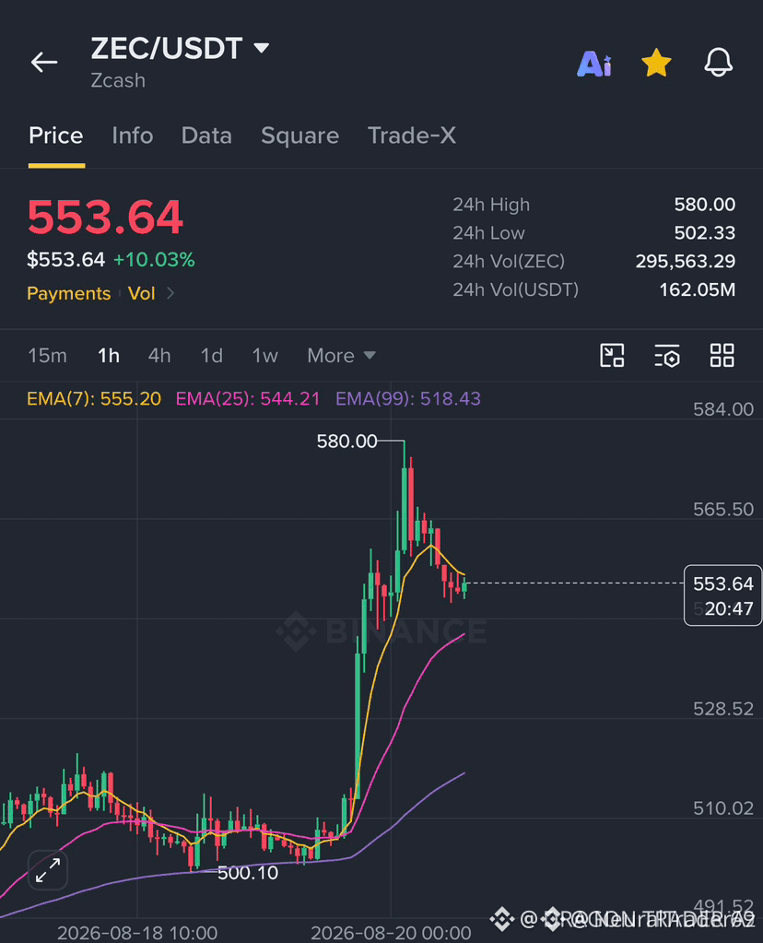Tap the current price tag 553.64 20:47
This screenshot has width=763, height=943.
click(x=722, y=595)
